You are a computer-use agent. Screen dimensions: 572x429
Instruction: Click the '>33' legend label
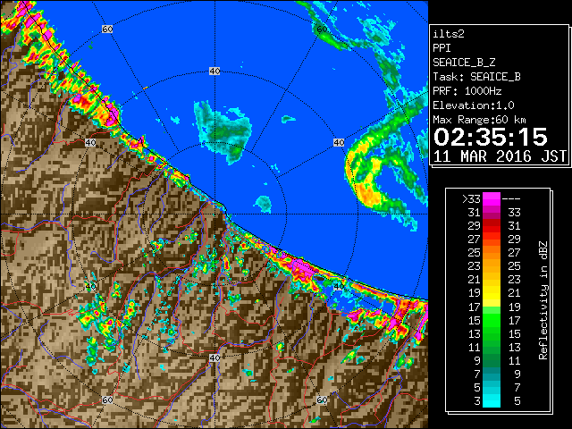pyautogui.click(x=471, y=199)
